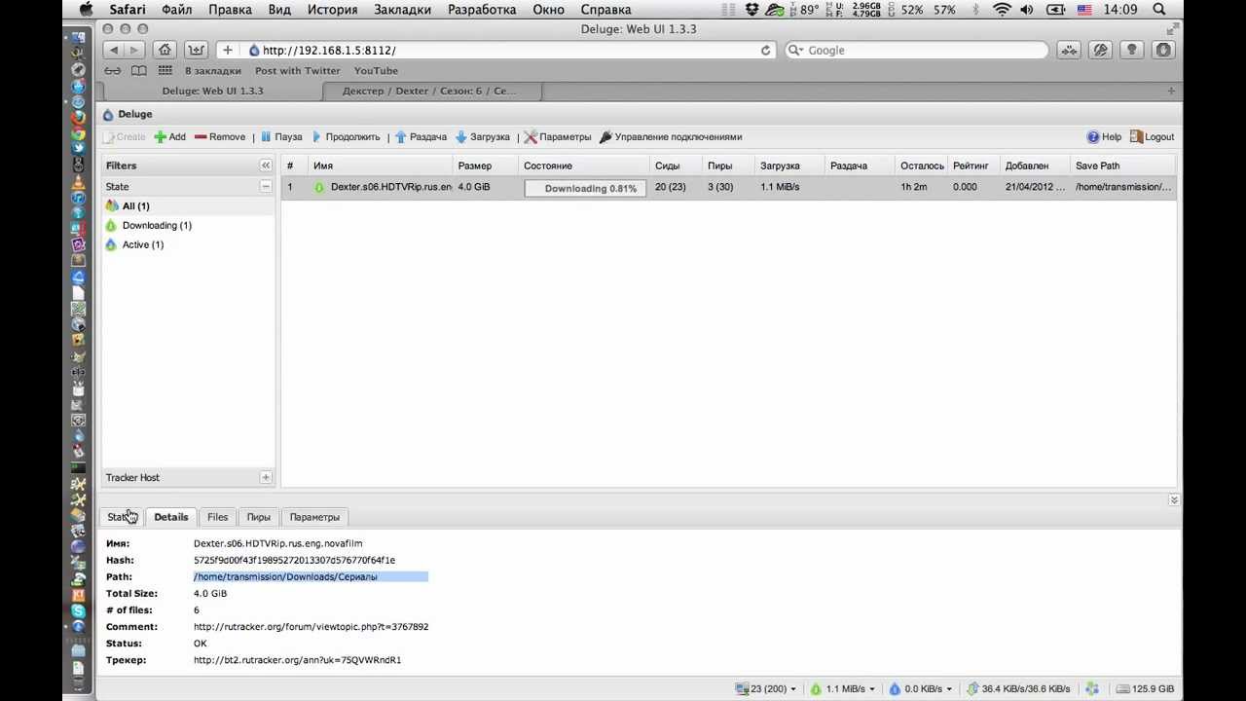Viewport: 1246px width, 701px height.
Task: Open the Разработка menu
Action: pos(482,10)
